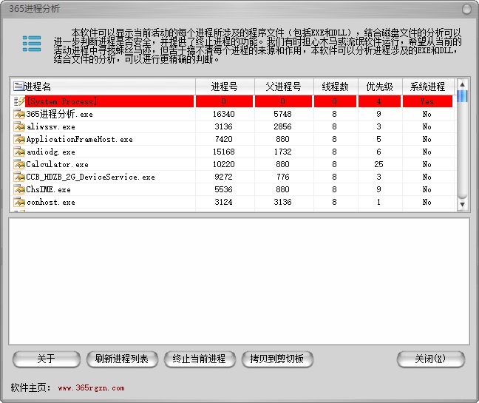This screenshot has width=479, height=403.
Task: Click the process list scrollbar down arrow
Action: click(x=462, y=203)
